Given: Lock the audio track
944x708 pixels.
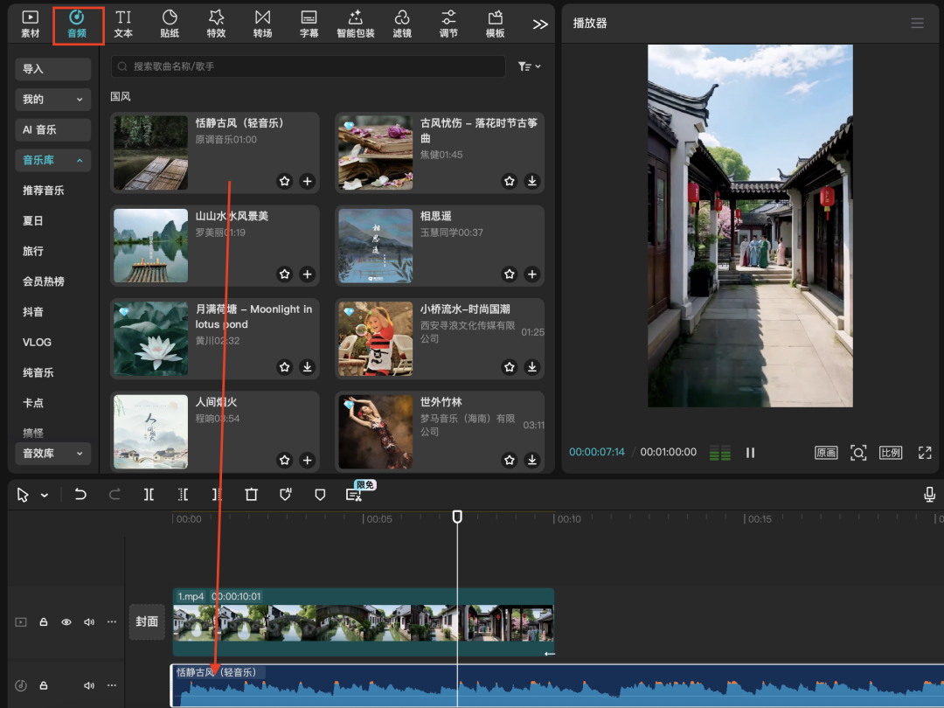Looking at the screenshot, I should point(44,686).
